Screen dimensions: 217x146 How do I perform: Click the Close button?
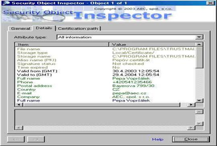[191, 139]
